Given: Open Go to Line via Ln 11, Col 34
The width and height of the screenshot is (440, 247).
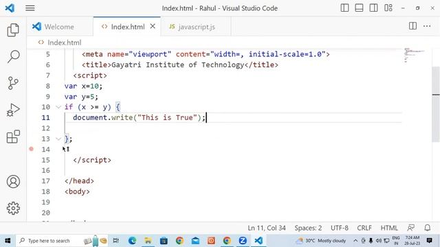Looking at the screenshot, I should (x=267, y=228).
